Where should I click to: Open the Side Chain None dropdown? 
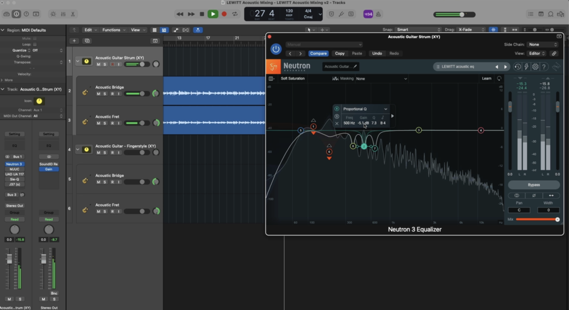click(542, 44)
